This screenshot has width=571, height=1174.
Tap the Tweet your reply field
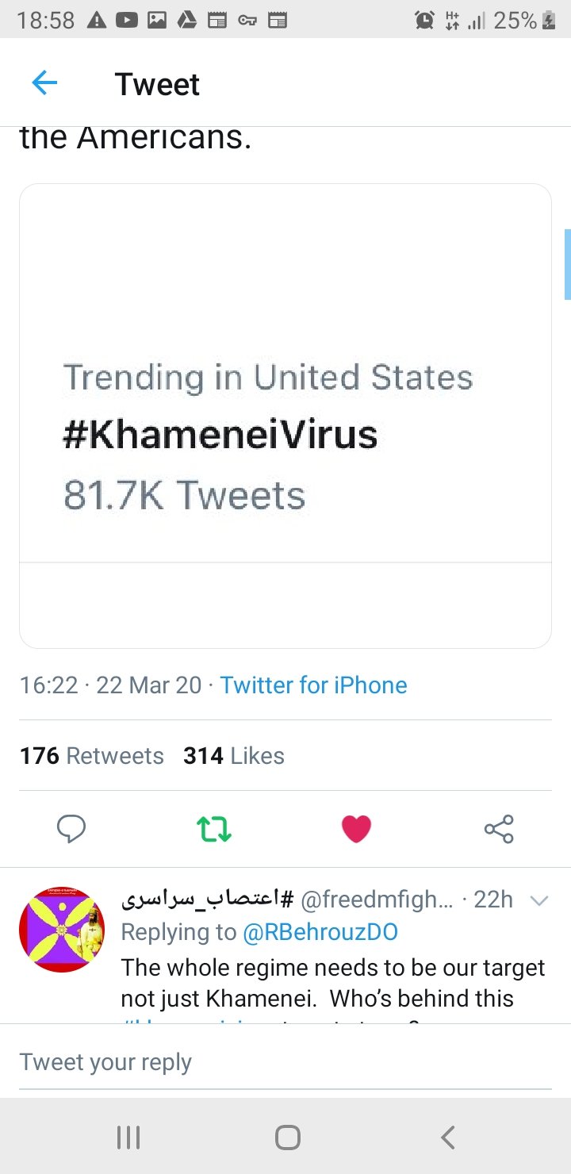pos(107,1061)
